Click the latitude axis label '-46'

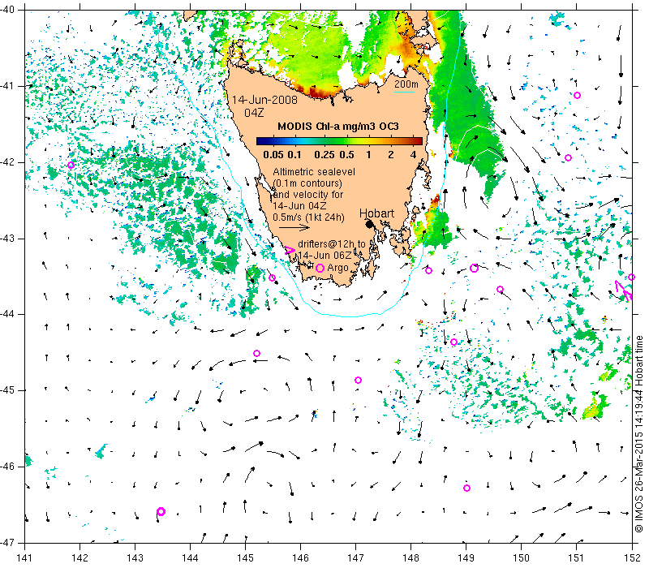6,467
